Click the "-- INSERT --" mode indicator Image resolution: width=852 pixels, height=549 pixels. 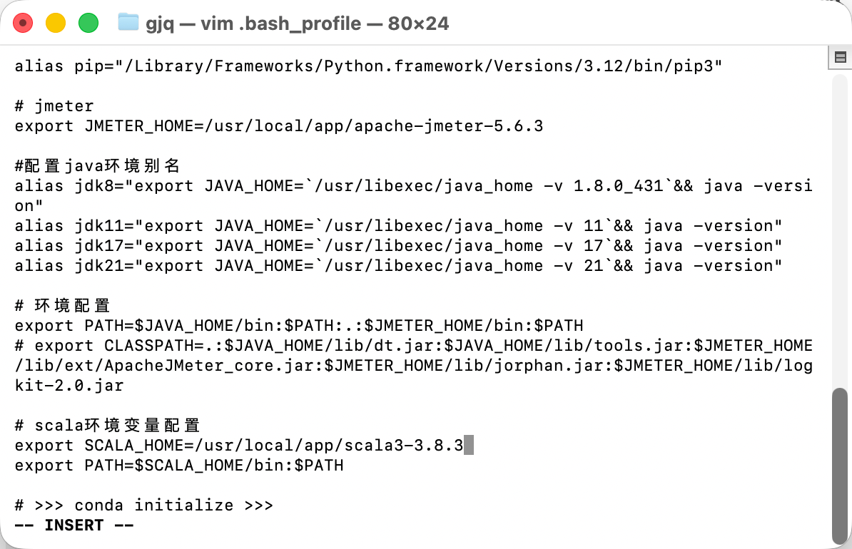[74, 525]
